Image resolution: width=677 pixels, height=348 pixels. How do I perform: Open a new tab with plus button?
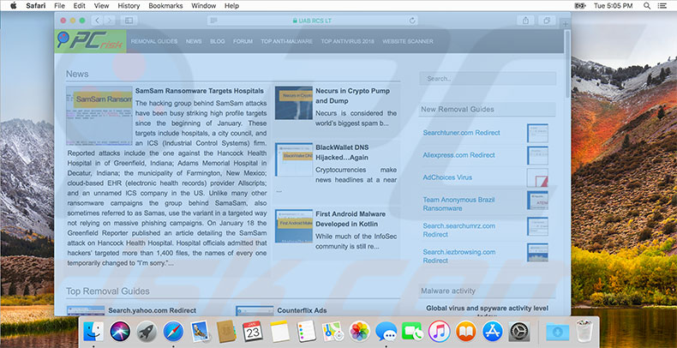(566, 24)
